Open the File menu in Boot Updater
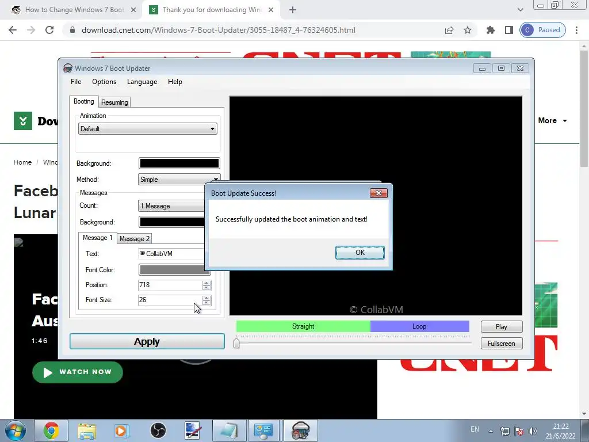Viewport: 589px width, 442px height. point(76,82)
